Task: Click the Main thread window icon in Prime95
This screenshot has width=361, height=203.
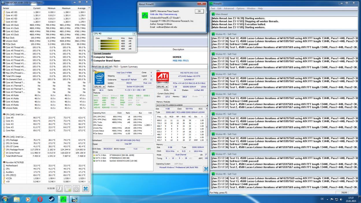Action: click(x=213, y=14)
